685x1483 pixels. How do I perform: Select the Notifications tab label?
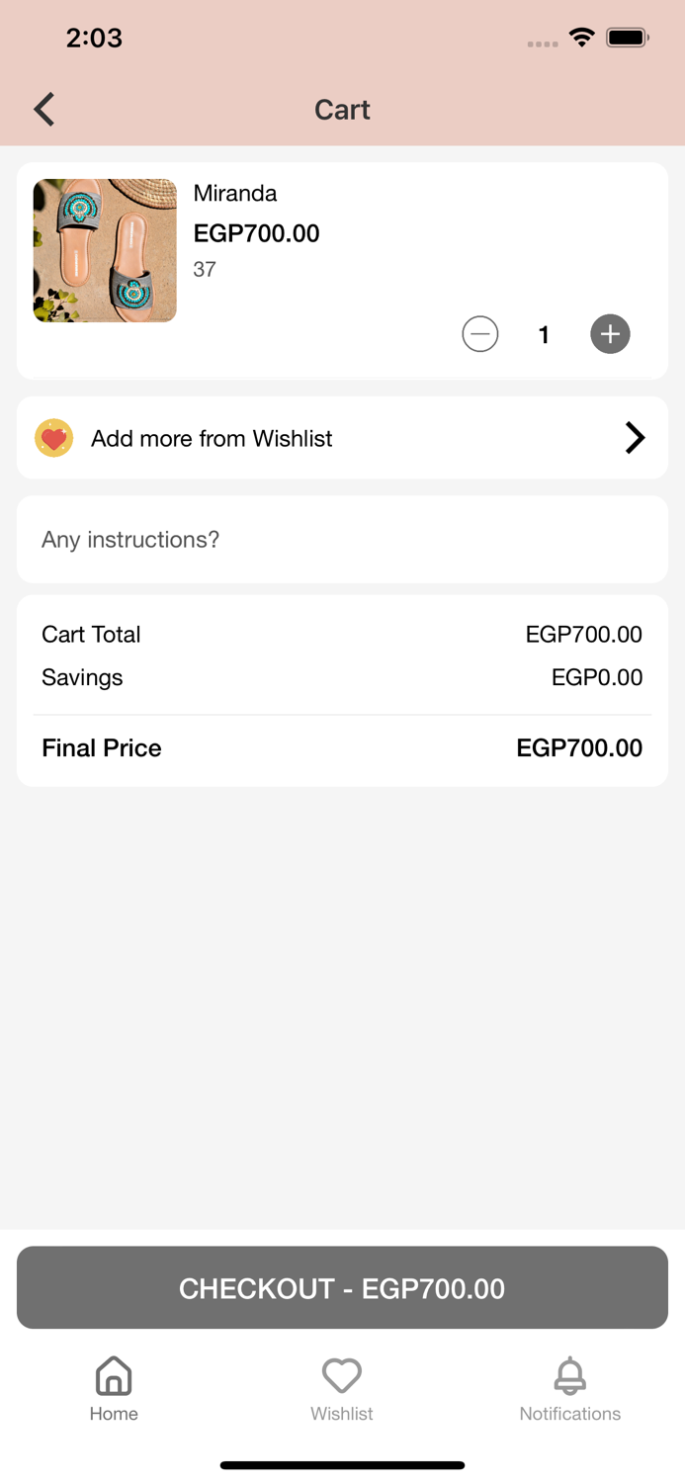(570, 1414)
